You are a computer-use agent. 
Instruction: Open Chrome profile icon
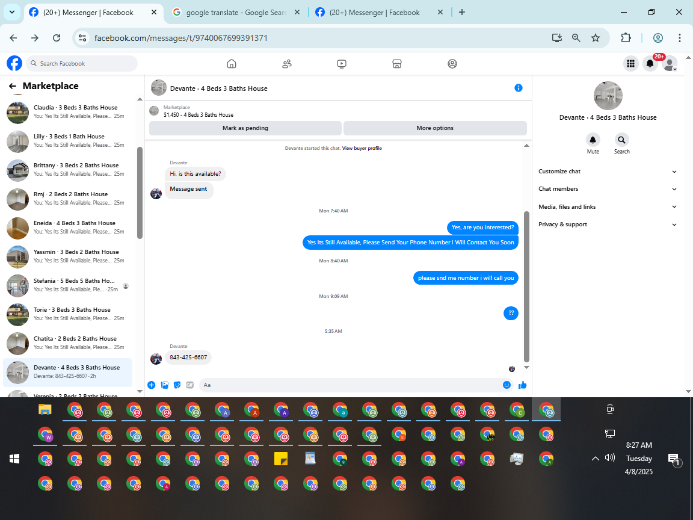point(658,38)
